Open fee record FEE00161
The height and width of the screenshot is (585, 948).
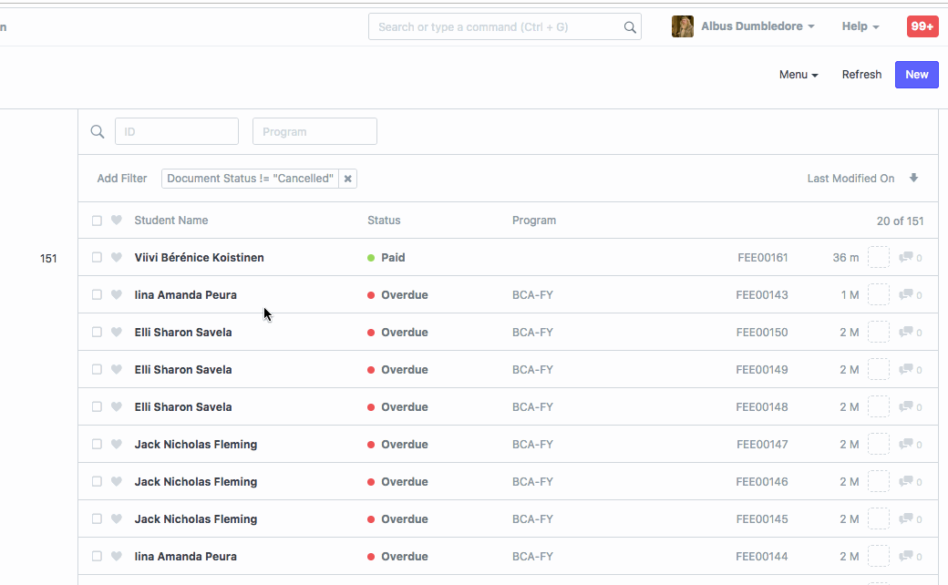coord(762,257)
